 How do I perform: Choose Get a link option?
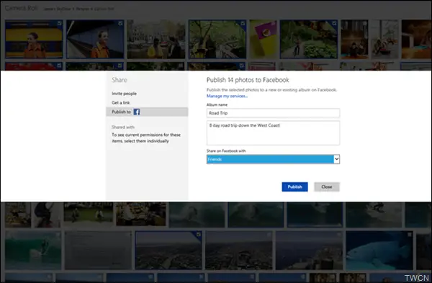click(121, 102)
